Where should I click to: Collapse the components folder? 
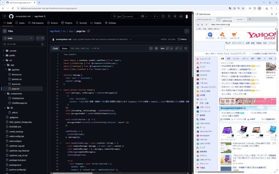pyautogui.click(x=3, y=94)
